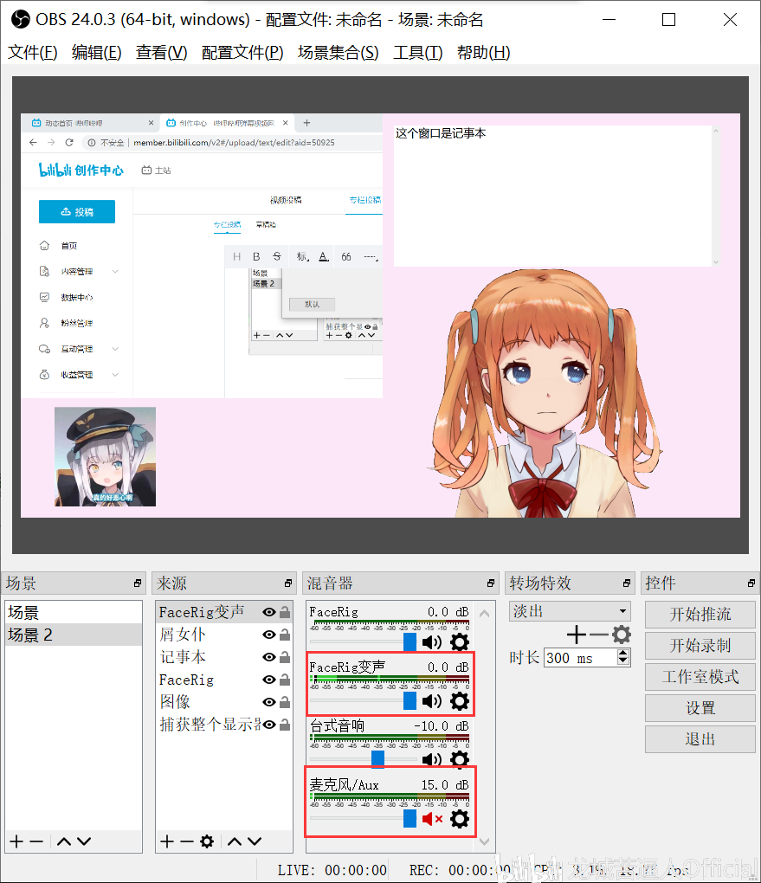Lock the 记事本 source
Image resolution: width=761 pixels, height=883 pixels.
pyautogui.click(x=285, y=657)
